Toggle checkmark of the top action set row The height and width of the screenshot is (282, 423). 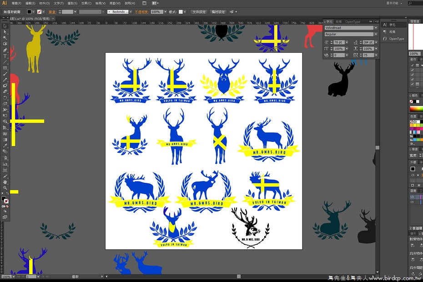pos(412,65)
